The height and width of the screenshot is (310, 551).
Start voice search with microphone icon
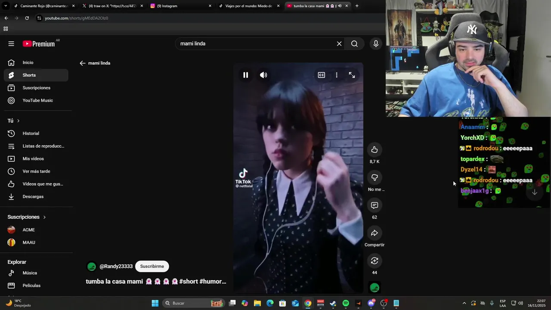[x=376, y=43]
